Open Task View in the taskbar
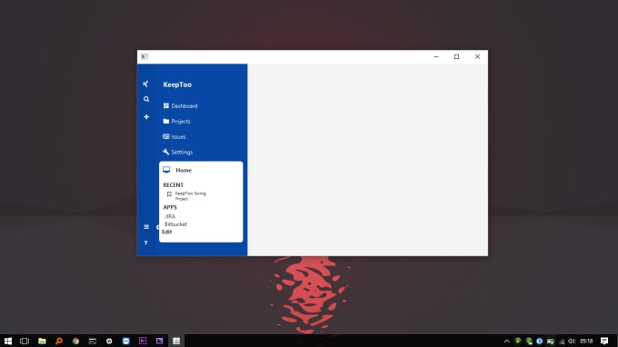The height and width of the screenshot is (347, 618). point(25,341)
